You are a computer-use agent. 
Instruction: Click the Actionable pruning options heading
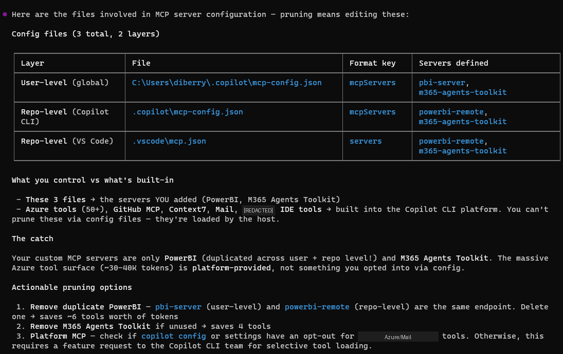click(71, 287)
